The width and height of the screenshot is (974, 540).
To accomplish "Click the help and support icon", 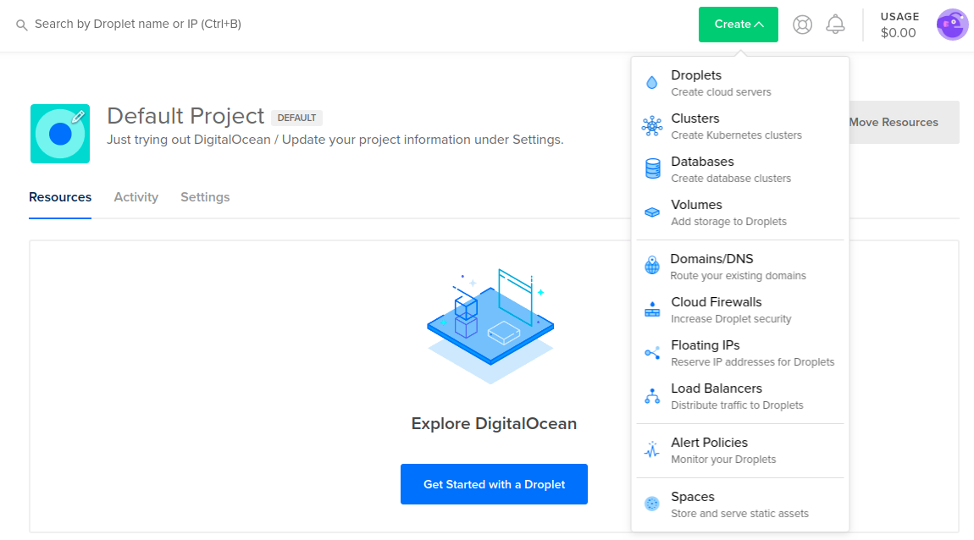I will point(802,24).
